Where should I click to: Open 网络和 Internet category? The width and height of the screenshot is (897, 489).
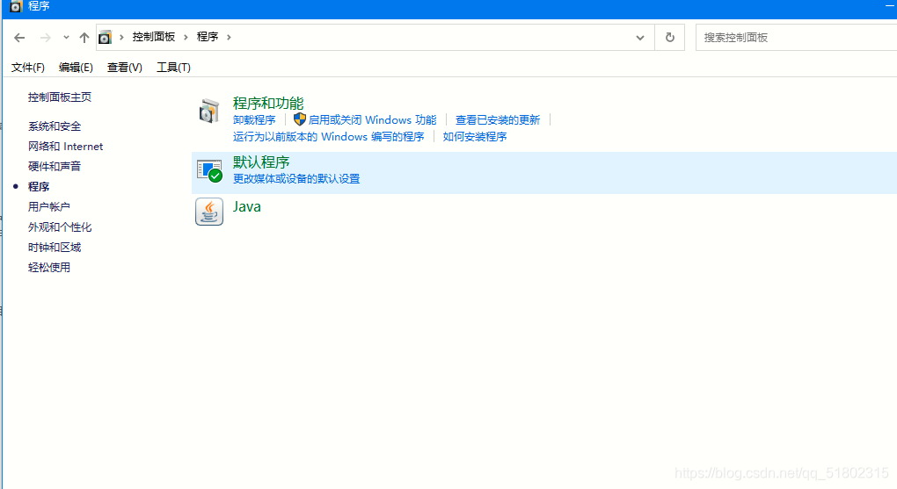(x=65, y=147)
